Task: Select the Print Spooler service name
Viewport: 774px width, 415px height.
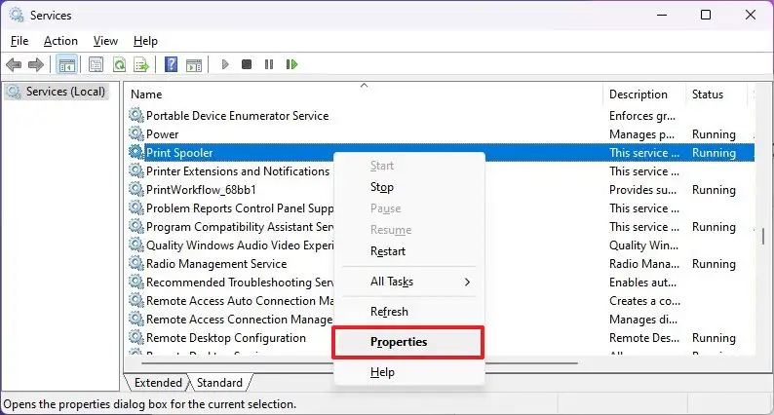Action: (179, 153)
